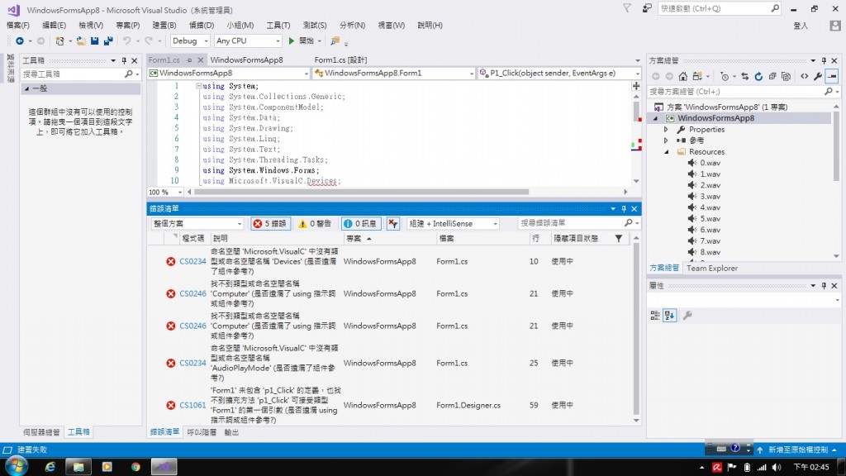The width and height of the screenshot is (846, 476).
Task: Click the Open File folder icon
Action: pyautogui.click(x=81, y=41)
